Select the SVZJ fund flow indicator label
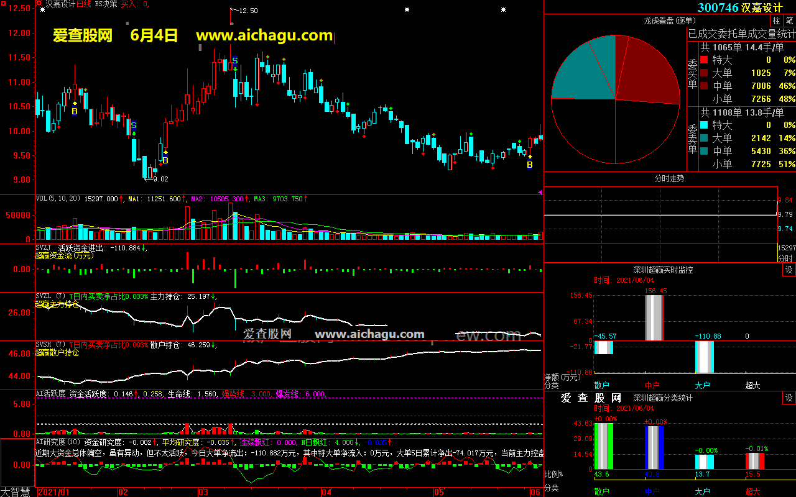796x497 pixels. 43,248
